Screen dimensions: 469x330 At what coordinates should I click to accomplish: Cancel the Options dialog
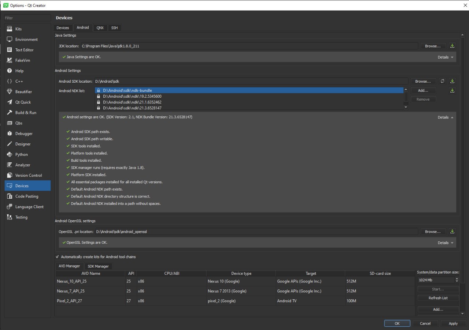click(x=425, y=323)
